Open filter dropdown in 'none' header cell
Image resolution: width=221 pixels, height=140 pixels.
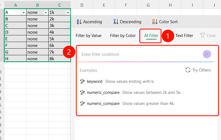46,13
